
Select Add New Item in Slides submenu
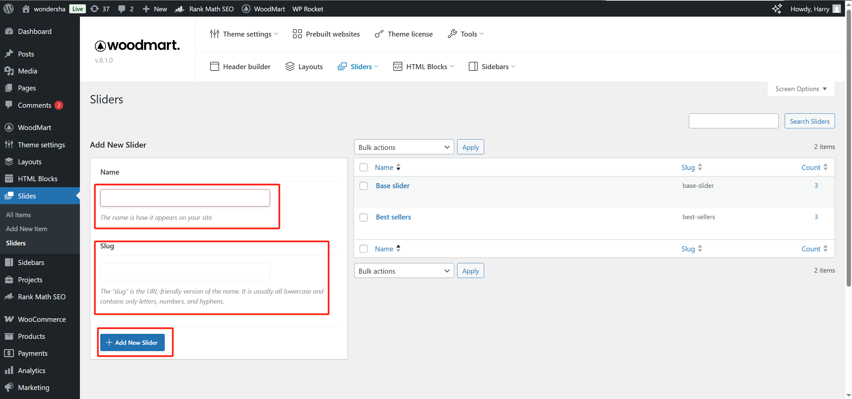27,229
